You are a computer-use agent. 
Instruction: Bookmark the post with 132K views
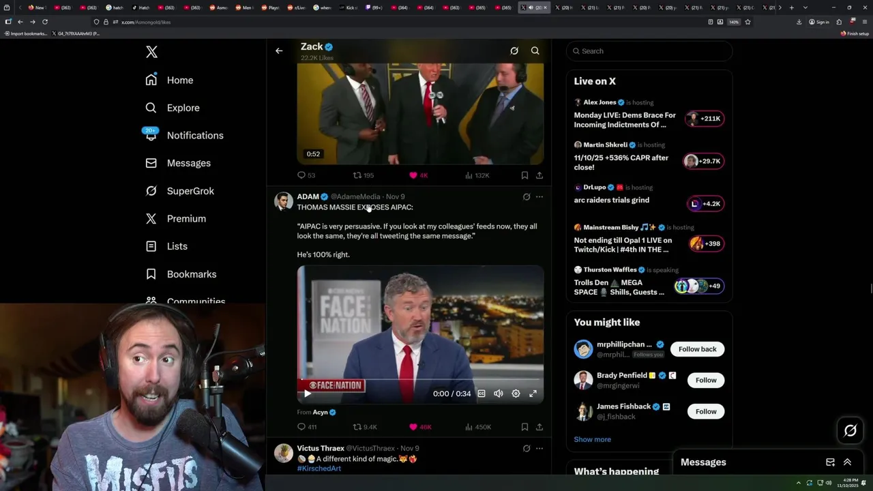[524, 175]
